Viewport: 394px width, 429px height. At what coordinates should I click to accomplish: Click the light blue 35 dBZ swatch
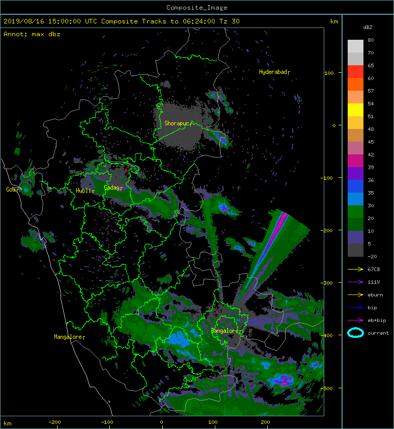tap(355, 199)
